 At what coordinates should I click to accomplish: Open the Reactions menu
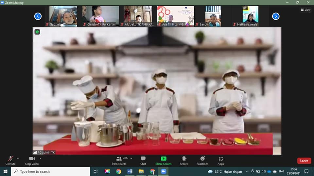pos(202,160)
